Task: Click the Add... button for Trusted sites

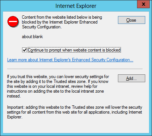Action: 131,78
